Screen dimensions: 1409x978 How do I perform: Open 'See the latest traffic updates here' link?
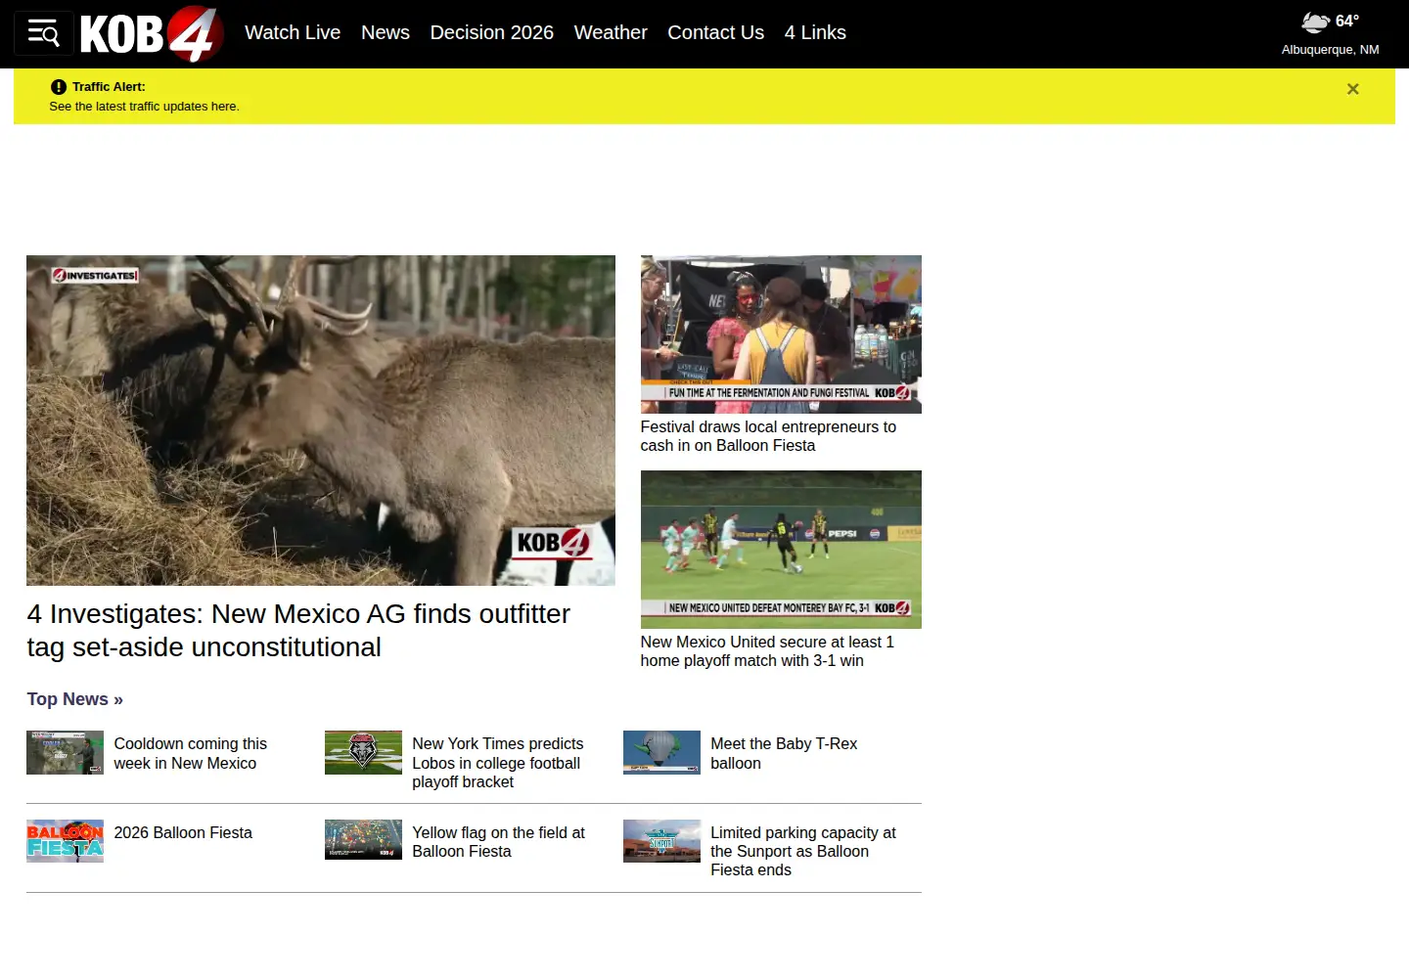tap(144, 107)
